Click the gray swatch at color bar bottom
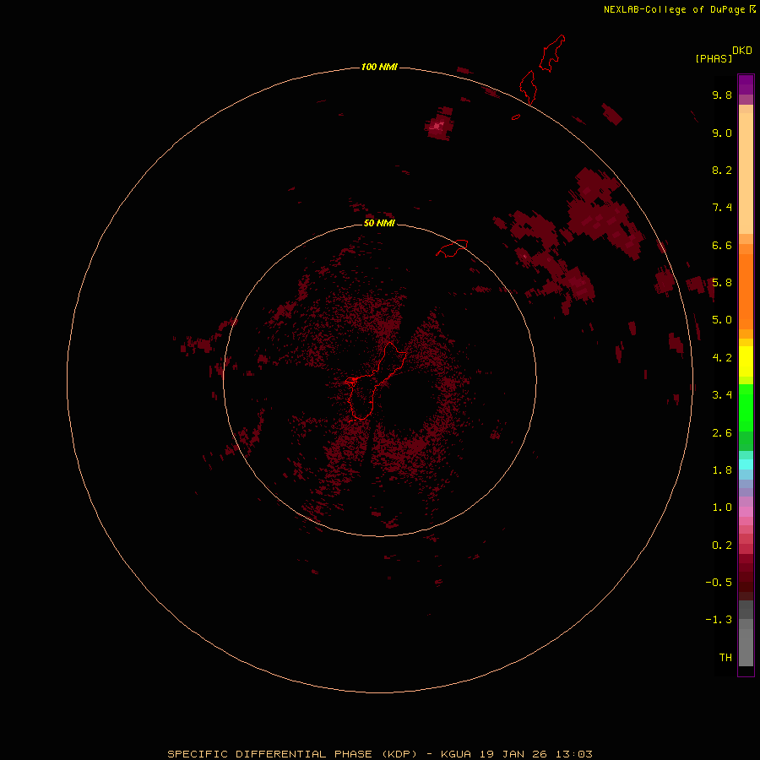 tap(746, 647)
